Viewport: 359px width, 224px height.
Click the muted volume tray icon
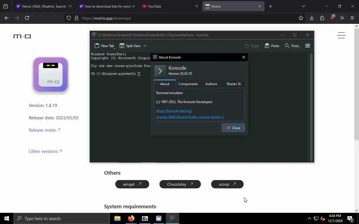pyautogui.click(x=323, y=218)
